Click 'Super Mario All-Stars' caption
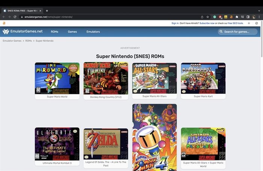 click(154, 96)
